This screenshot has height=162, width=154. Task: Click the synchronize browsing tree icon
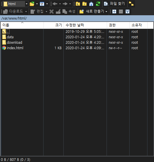(131, 4)
